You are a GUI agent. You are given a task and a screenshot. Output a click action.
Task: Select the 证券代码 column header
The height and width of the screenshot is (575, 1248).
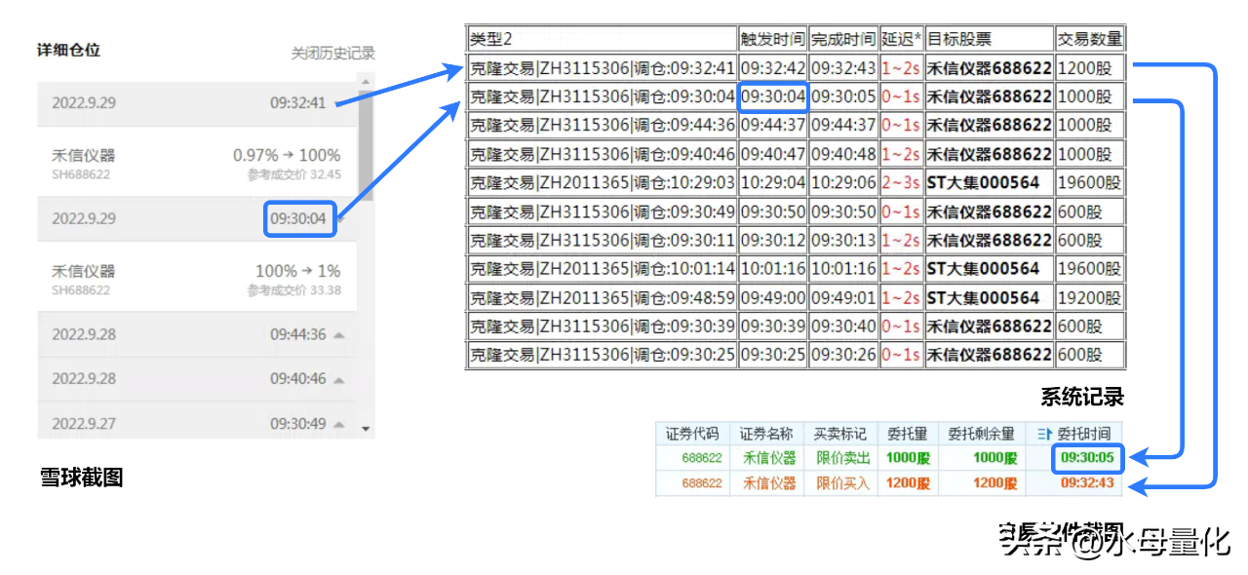tap(692, 434)
